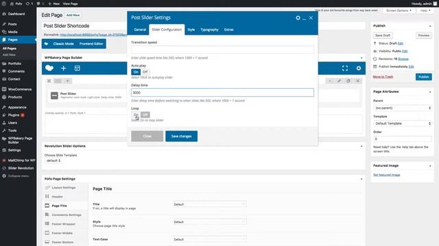This screenshot has width=439, height=246.
Task: Open Text Case dropdown
Action: 210,239
